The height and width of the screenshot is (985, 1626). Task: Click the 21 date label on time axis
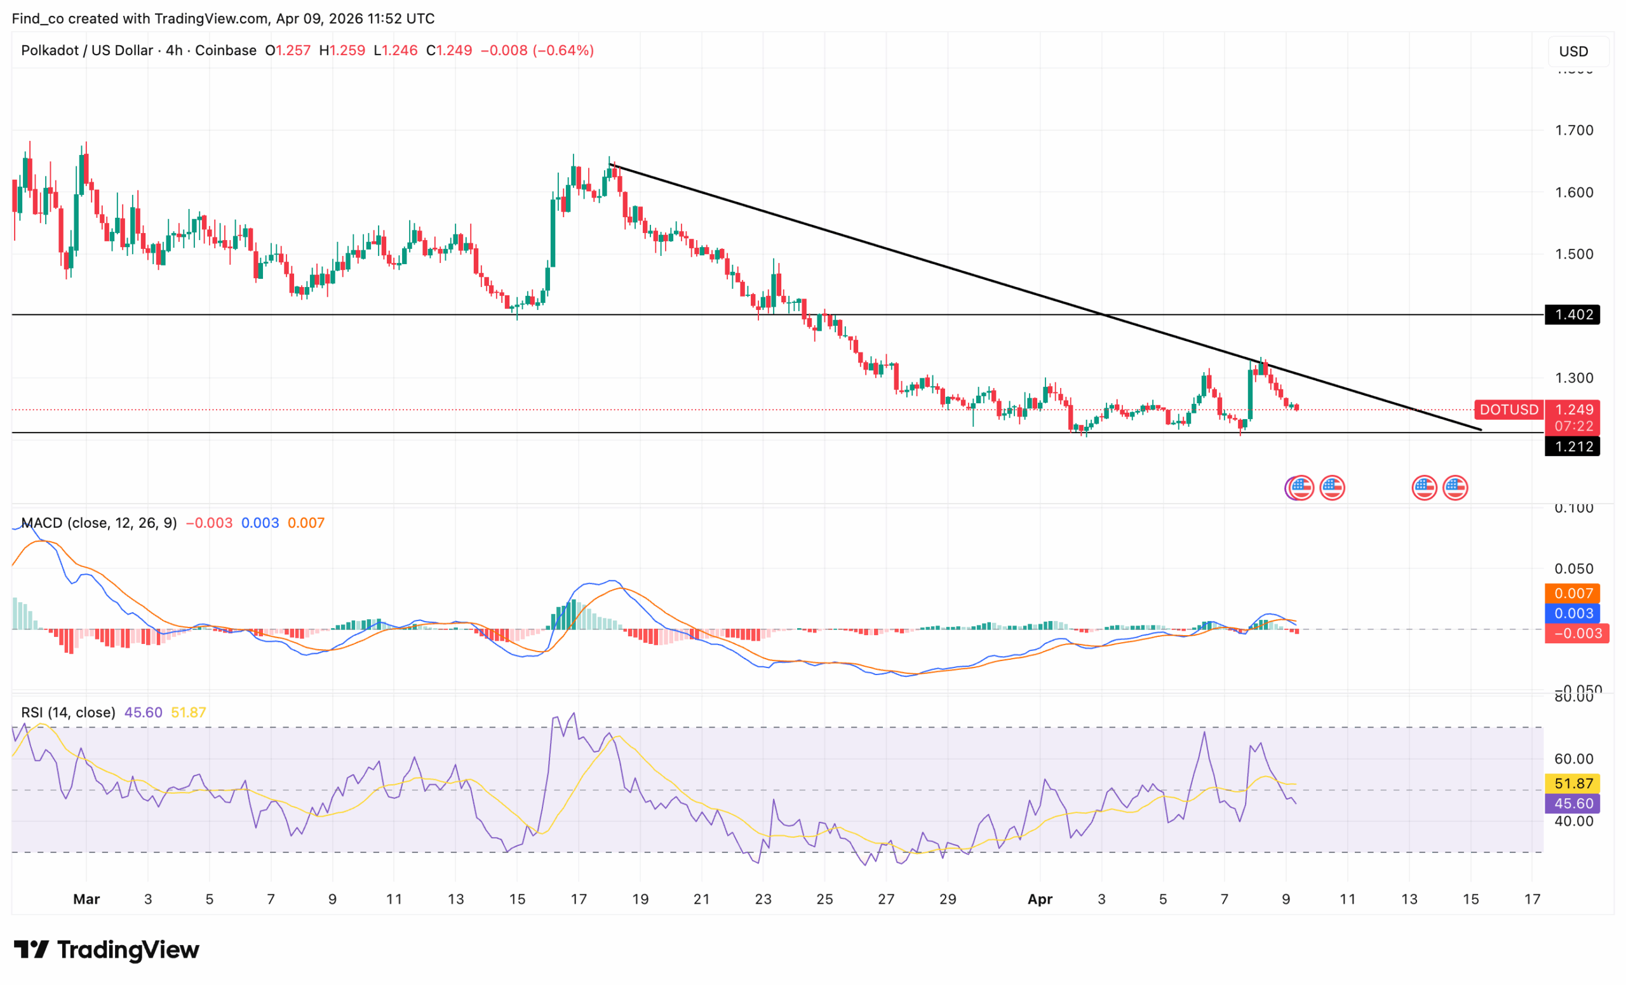click(701, 899)
